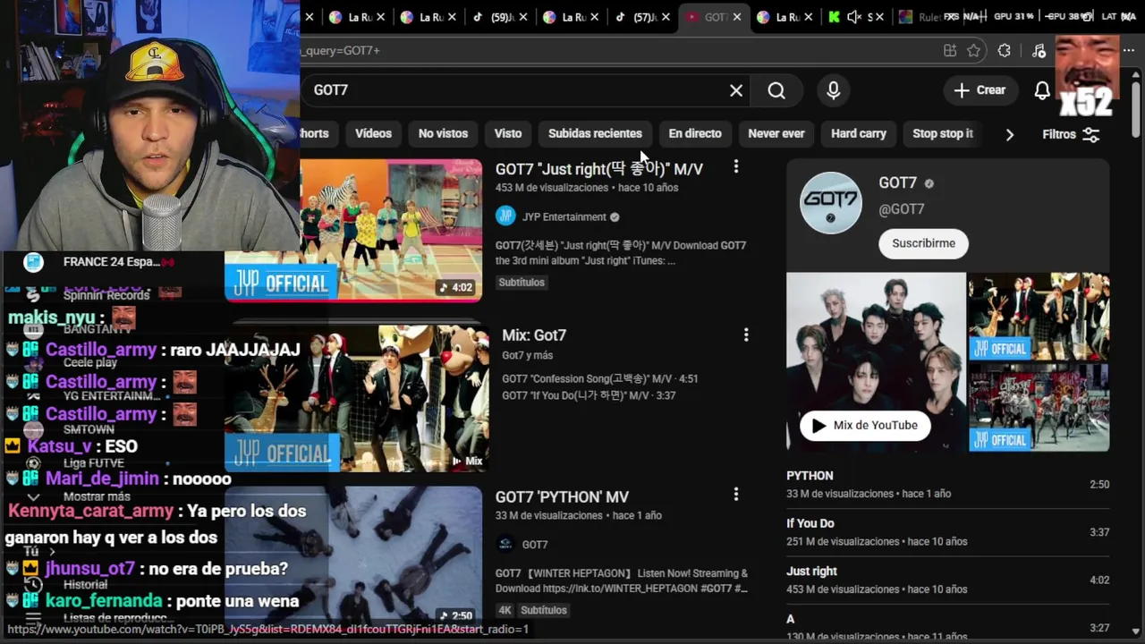Select the Vídeos filter chip
Screen dimensions: 1145x644
point(373,133)
